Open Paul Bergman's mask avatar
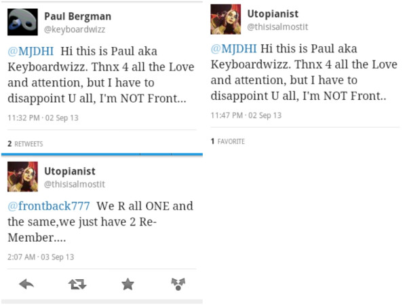Viewport: 407px width, 305px height. point(22,22)
